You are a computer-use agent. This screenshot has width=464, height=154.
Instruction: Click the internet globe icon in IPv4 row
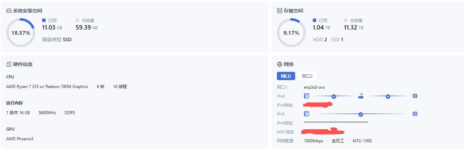pyautogui.click(x=415, y=96)
